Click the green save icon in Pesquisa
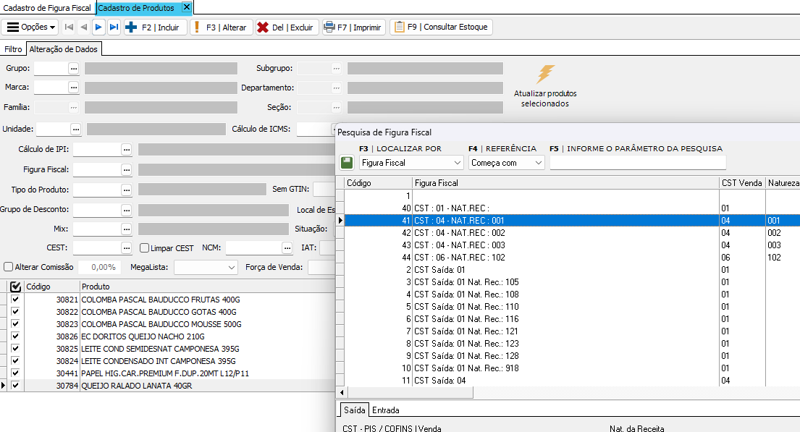This screenshot has height=432, width=800. (x=347, y=163)
